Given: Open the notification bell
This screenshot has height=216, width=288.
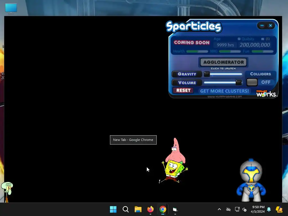Looking at the screenshot, I should tap(269, 209).
